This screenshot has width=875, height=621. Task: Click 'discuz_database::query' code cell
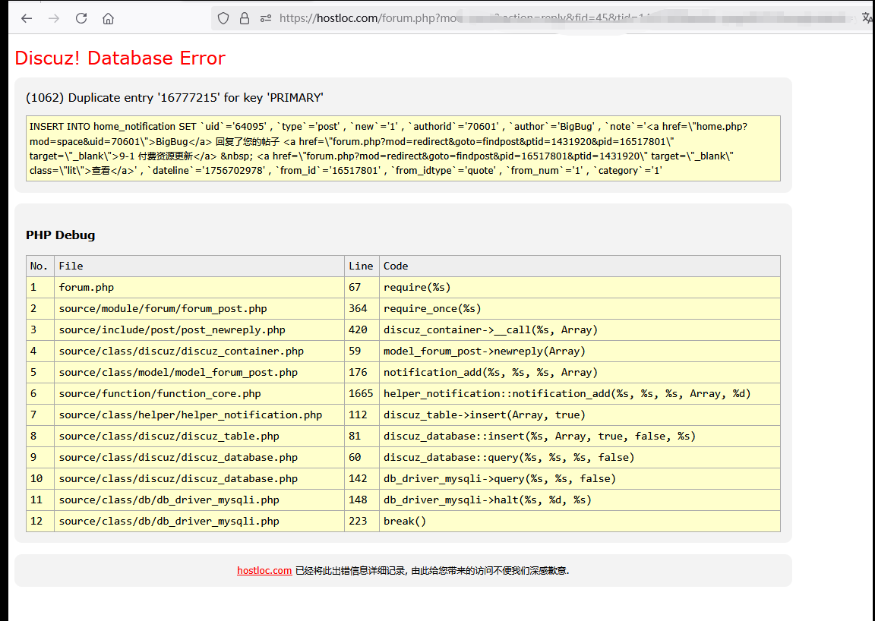coord(580,457)
